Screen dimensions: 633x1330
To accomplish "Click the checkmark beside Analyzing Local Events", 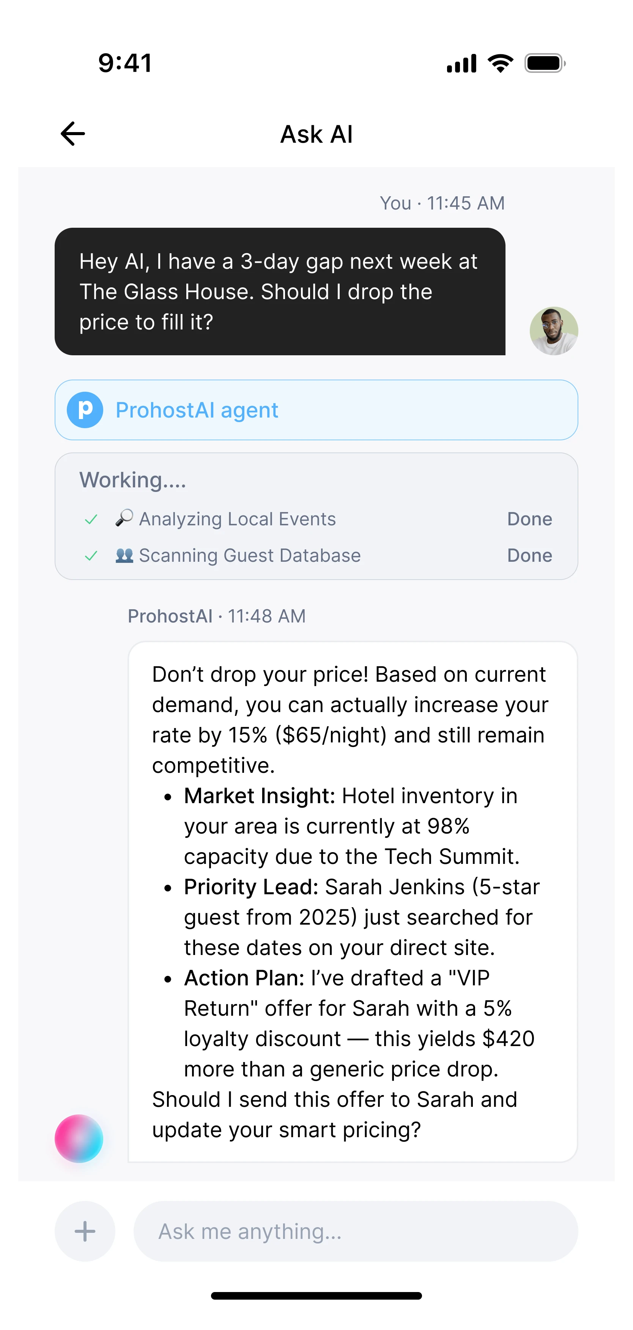I will click(91, 519).
